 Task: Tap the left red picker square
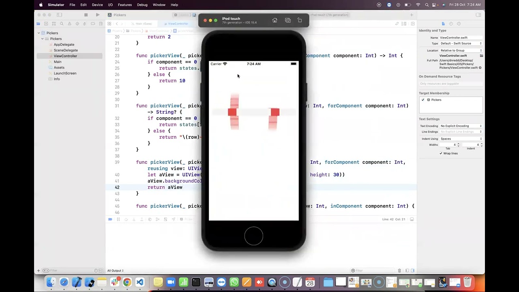tap(232, 112)
